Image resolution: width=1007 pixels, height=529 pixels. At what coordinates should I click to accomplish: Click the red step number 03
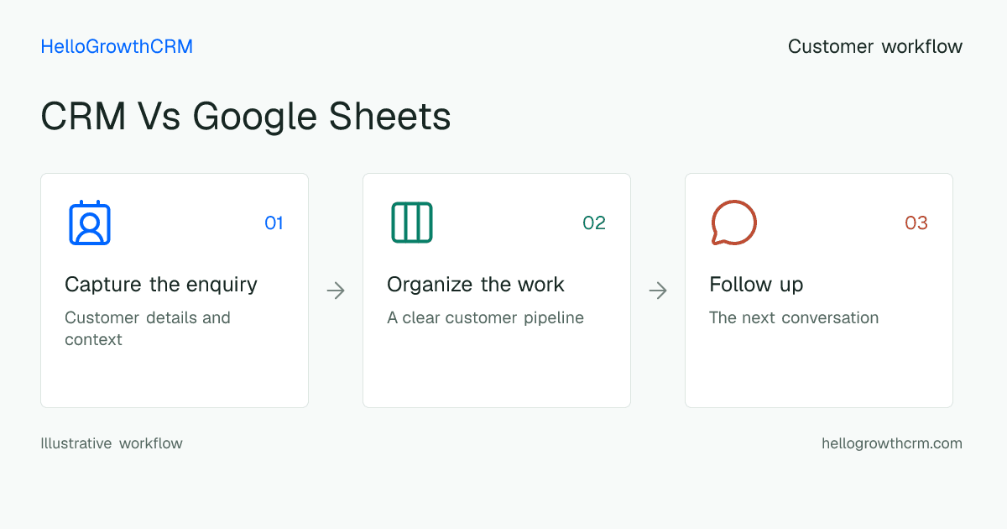point(916,223)
